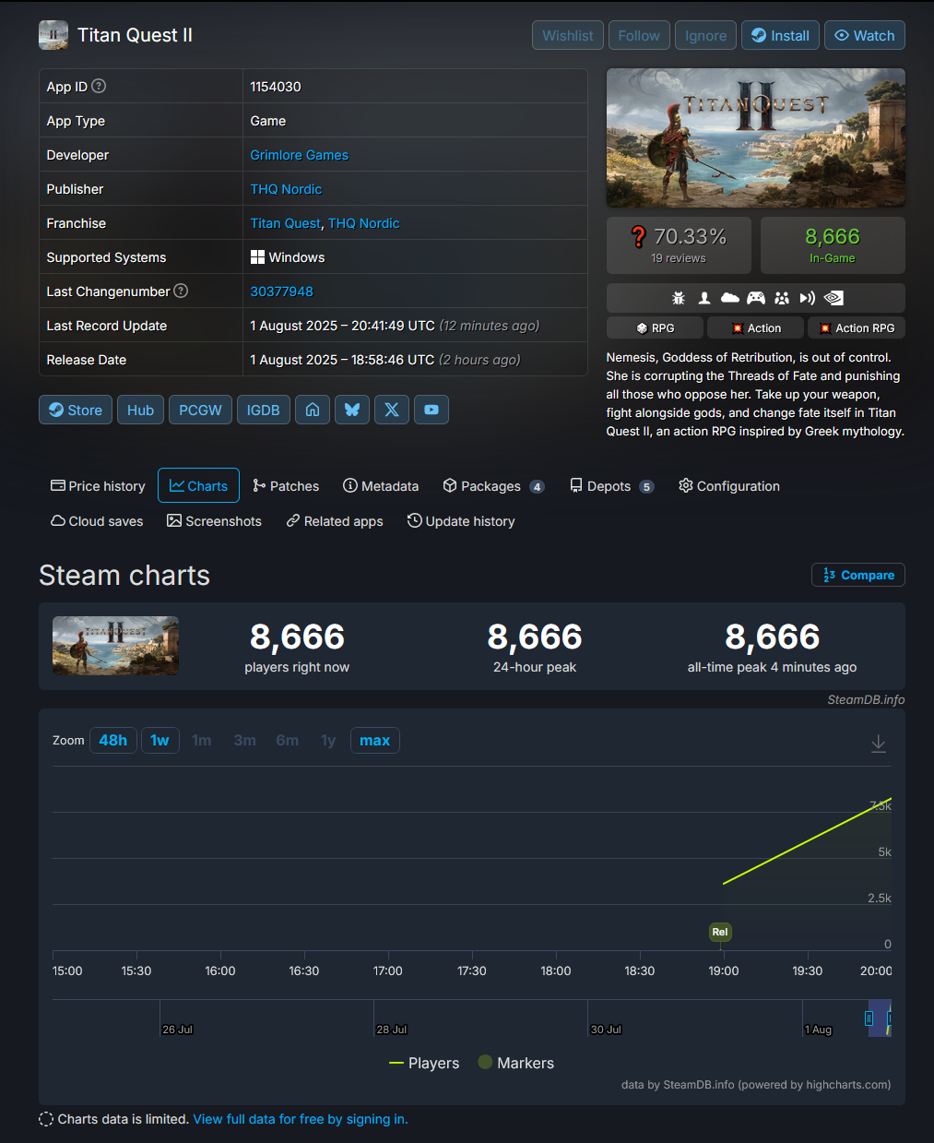Click the chart download arrow icon

coord(879,744)
